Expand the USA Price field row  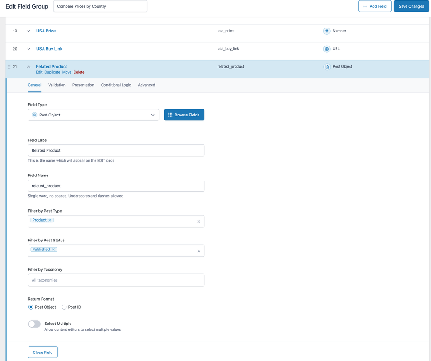pos(28,31)
